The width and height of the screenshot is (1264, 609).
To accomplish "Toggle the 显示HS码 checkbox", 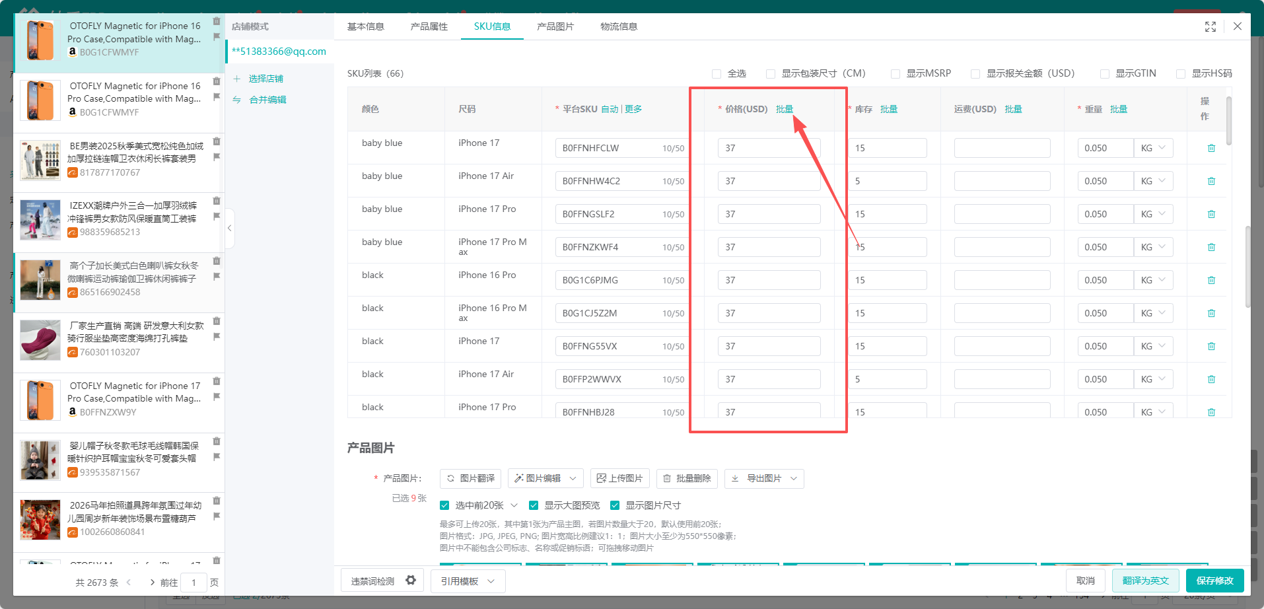I will (x=1181, y=74).
